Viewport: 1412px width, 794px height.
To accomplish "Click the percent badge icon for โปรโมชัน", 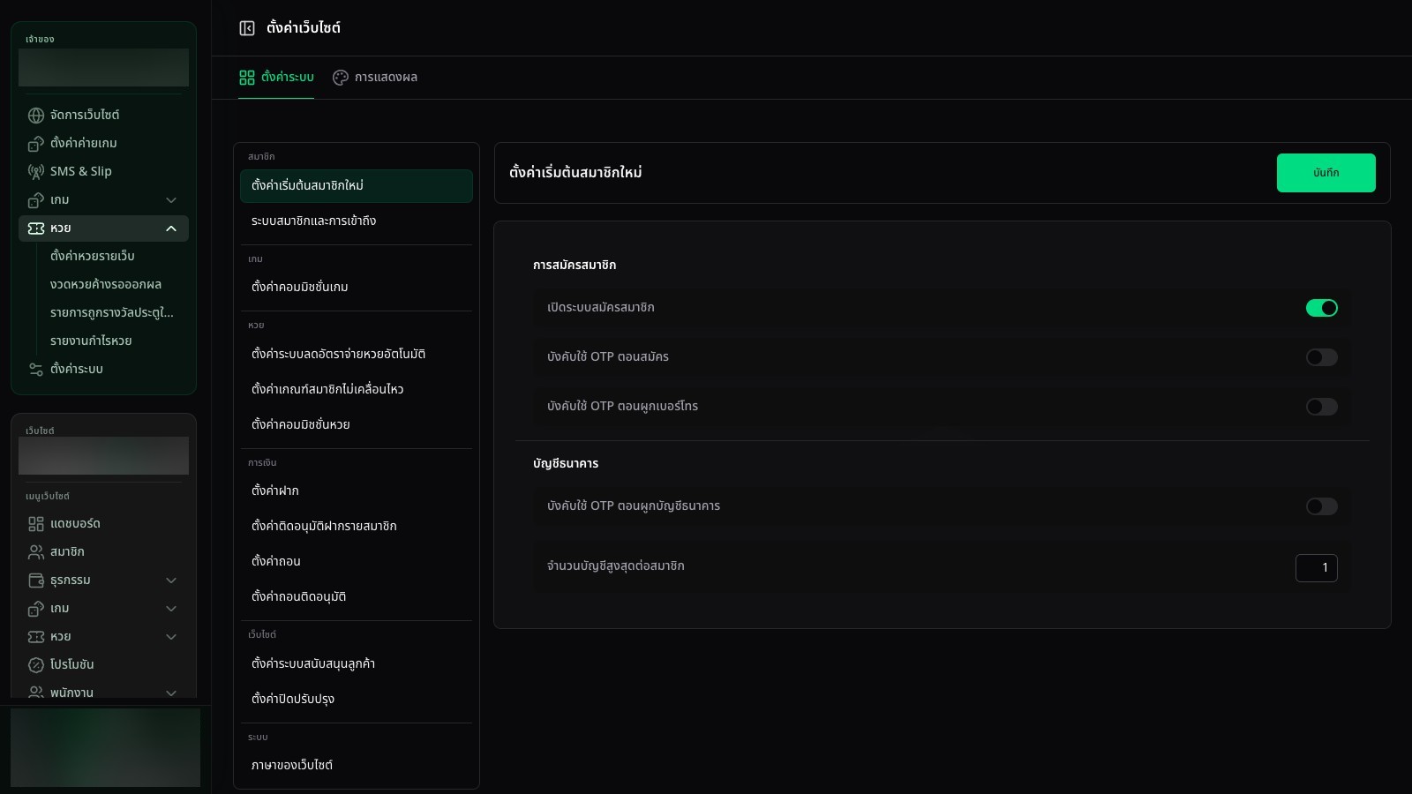I will coord(36,665).
